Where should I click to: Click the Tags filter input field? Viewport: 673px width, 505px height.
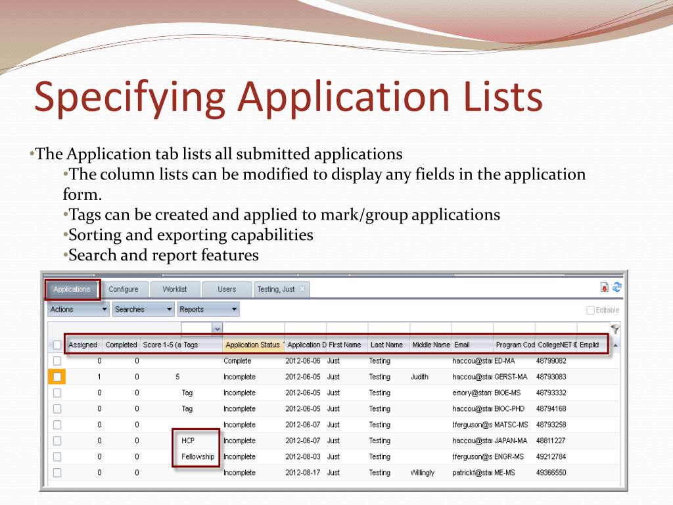tap(197, 329)
